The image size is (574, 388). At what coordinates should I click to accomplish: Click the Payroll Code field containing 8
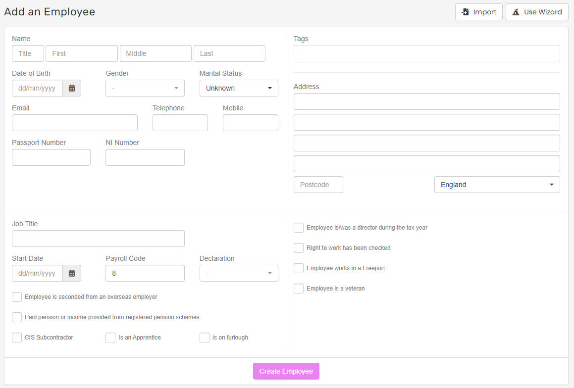pyautogui.click(x=145, y=273)
